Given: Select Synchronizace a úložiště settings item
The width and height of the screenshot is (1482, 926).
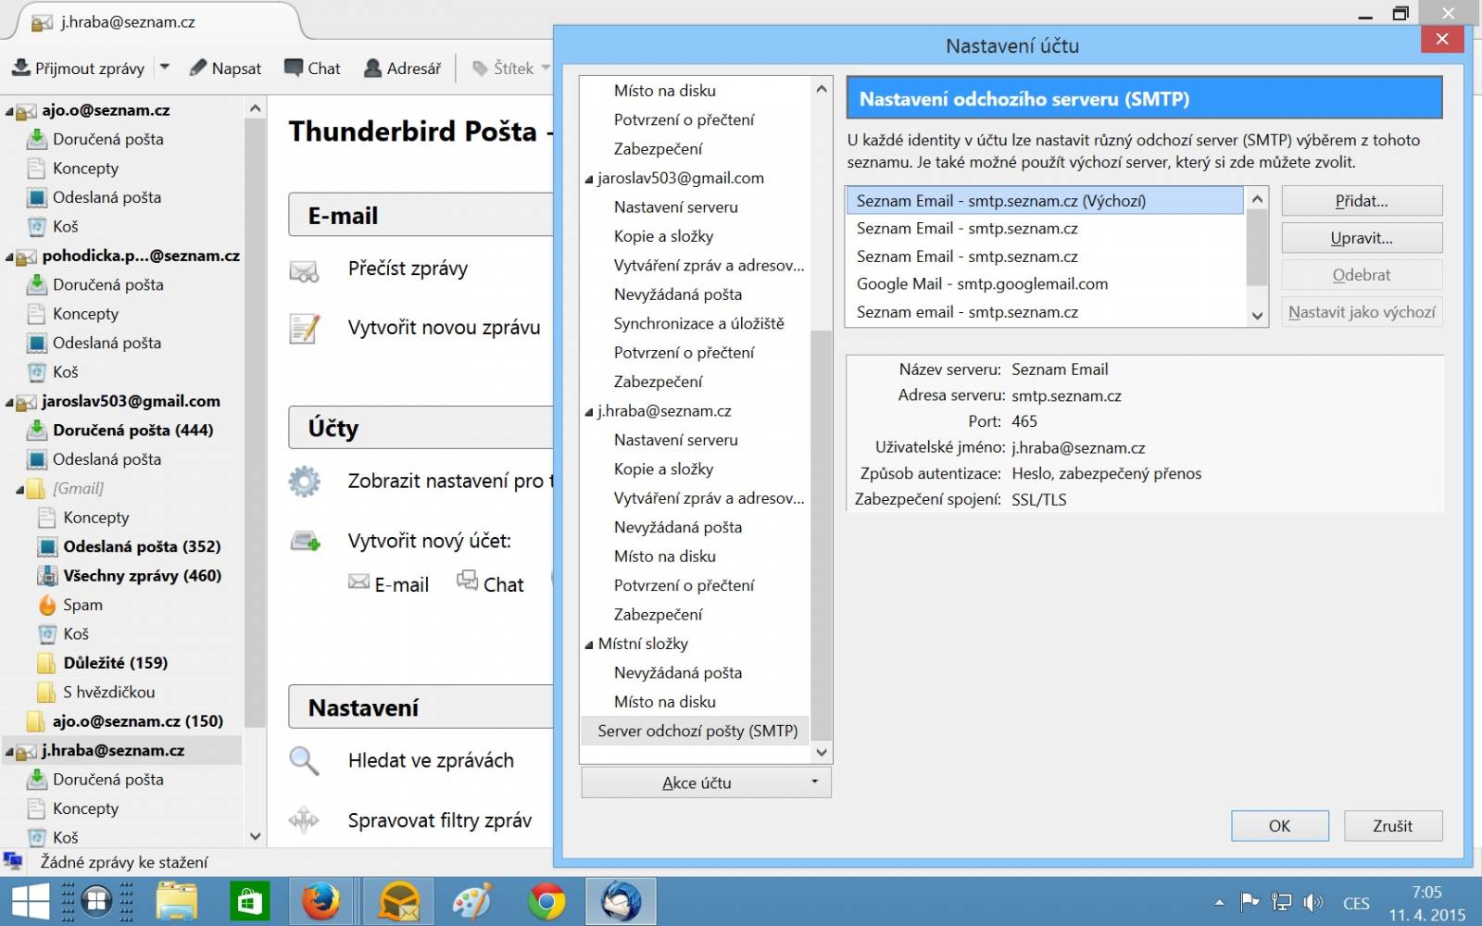Looking at the screenshot, I should (x=698, y=323).
